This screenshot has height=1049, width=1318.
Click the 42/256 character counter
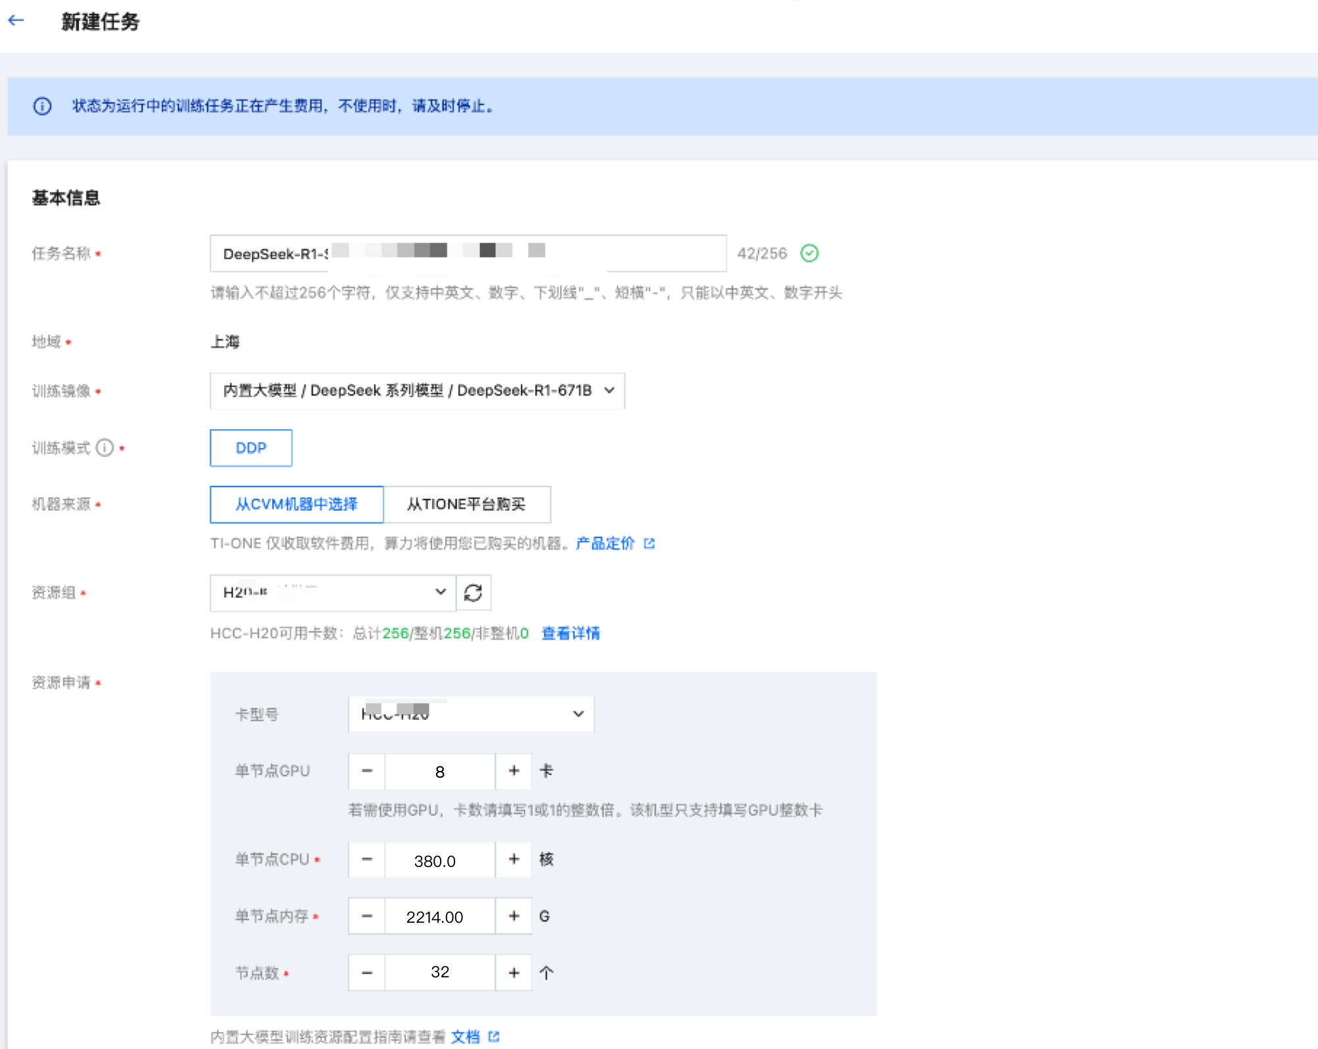pyautogui.click(x=762, y=253)
